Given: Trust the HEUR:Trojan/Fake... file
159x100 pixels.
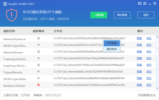Looking at the screenshot, I should (149, 78).
